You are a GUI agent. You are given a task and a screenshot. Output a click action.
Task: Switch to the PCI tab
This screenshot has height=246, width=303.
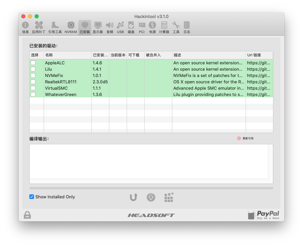pyautogui.click(x=142, y=27)
